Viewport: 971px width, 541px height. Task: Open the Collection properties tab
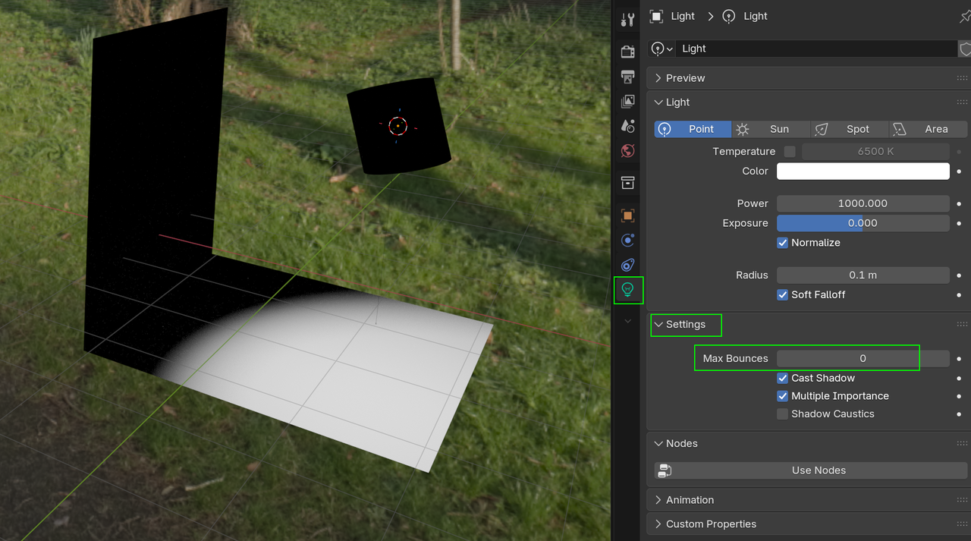point(627,183)
